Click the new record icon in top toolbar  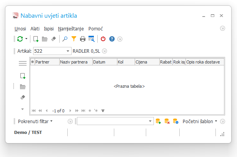pyautogui.click(x=36, y=39)
